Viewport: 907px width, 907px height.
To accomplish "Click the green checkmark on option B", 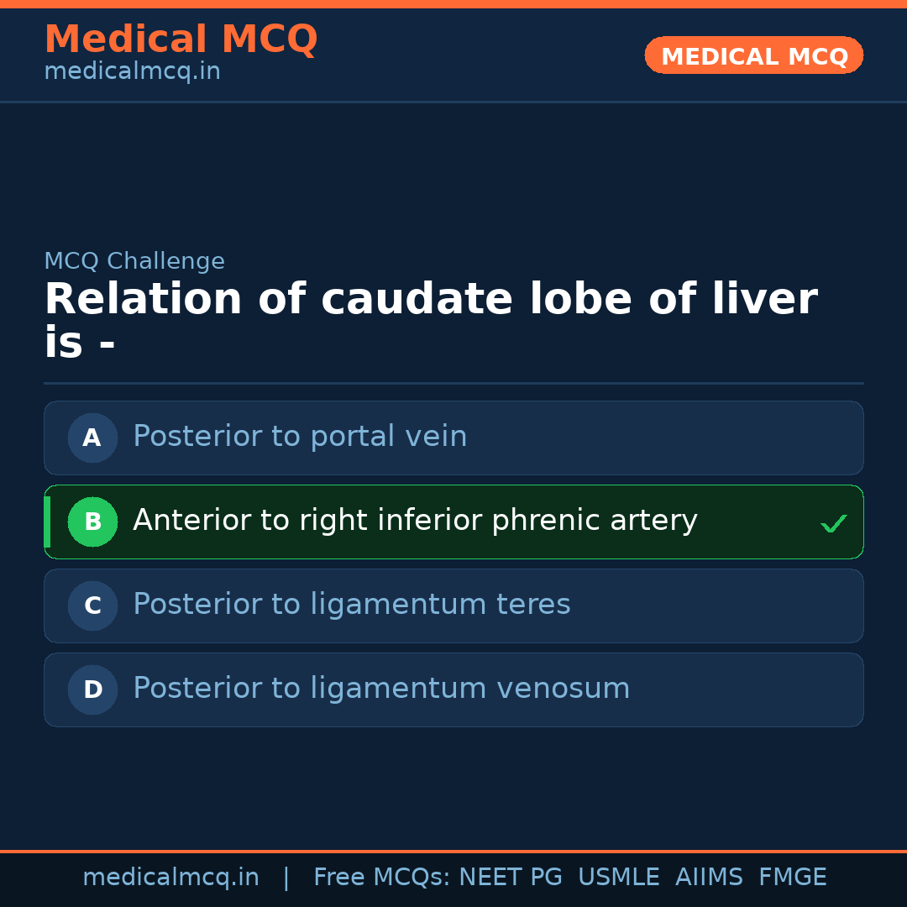I will point(833,524).
